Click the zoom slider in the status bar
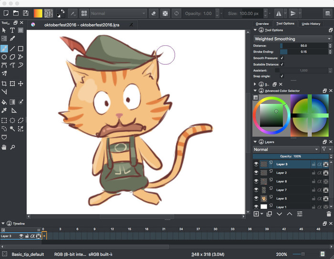The width and height of the screenshot is (334, 259). coord(304,254)
